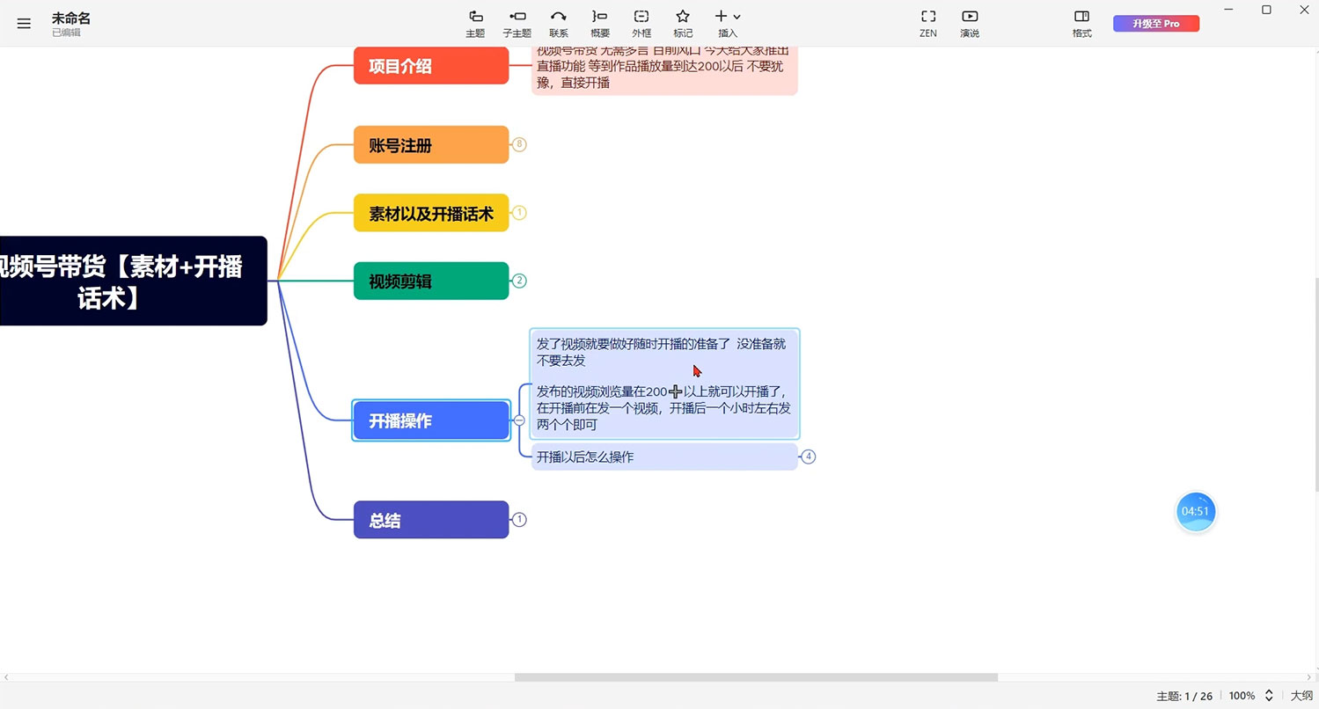
Task: Open the 100% zoom level stepper
Action: (x=1269, y=696)
